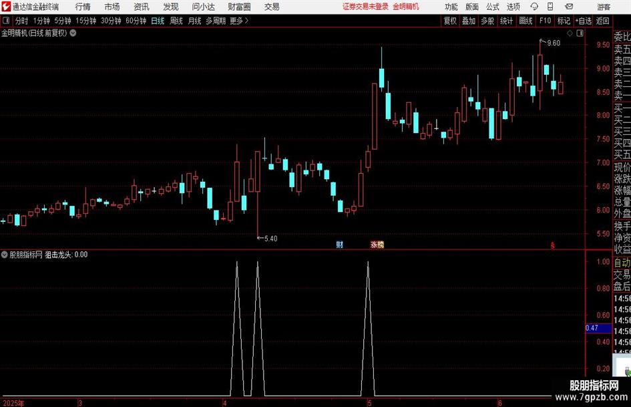Viewport: 631px width, 407px height.
Task: Click the red $ marker on chart
Action: click(x=552, y=245)
